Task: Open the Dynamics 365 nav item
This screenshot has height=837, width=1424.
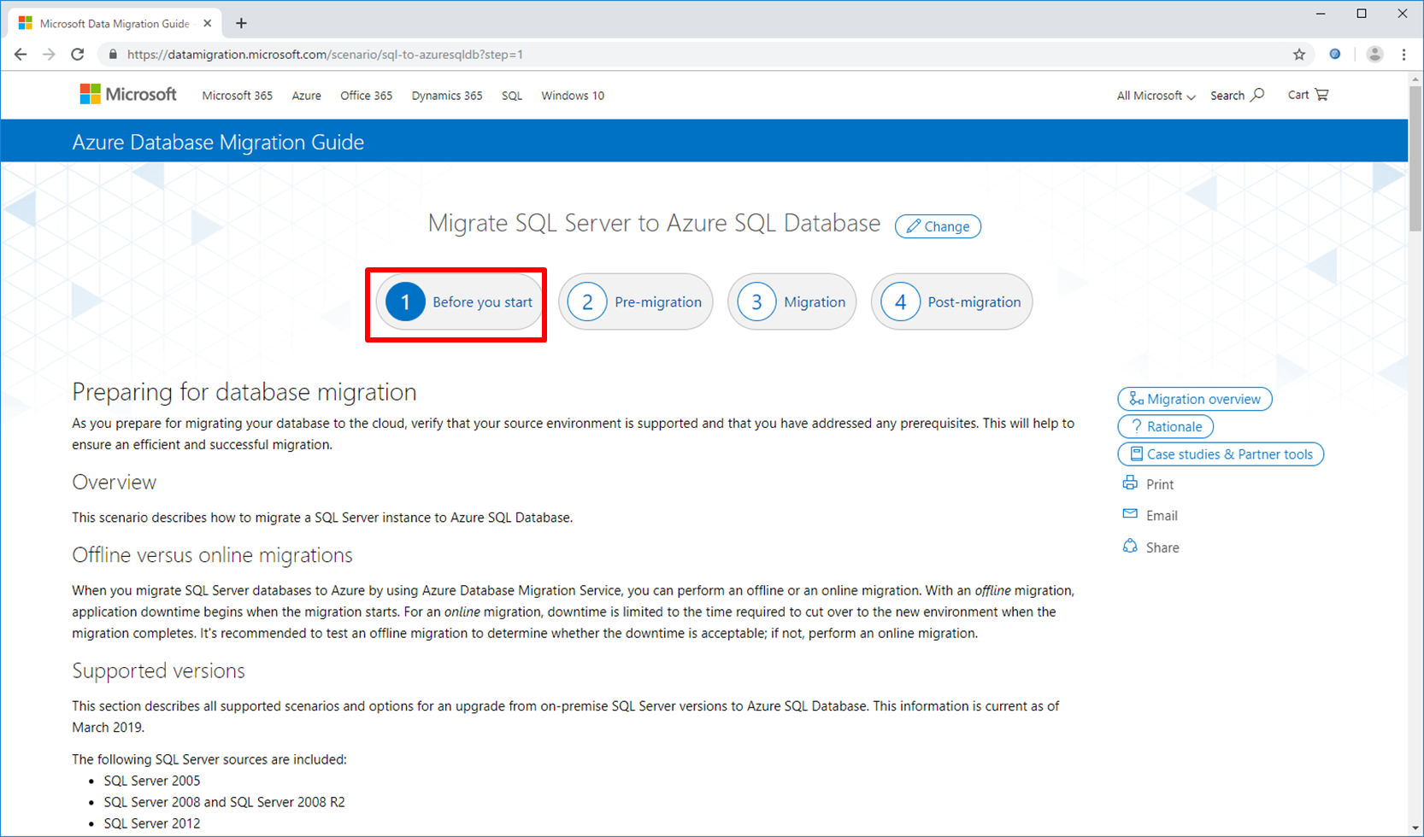Action: pyautogui.click(x=447, y=96)
